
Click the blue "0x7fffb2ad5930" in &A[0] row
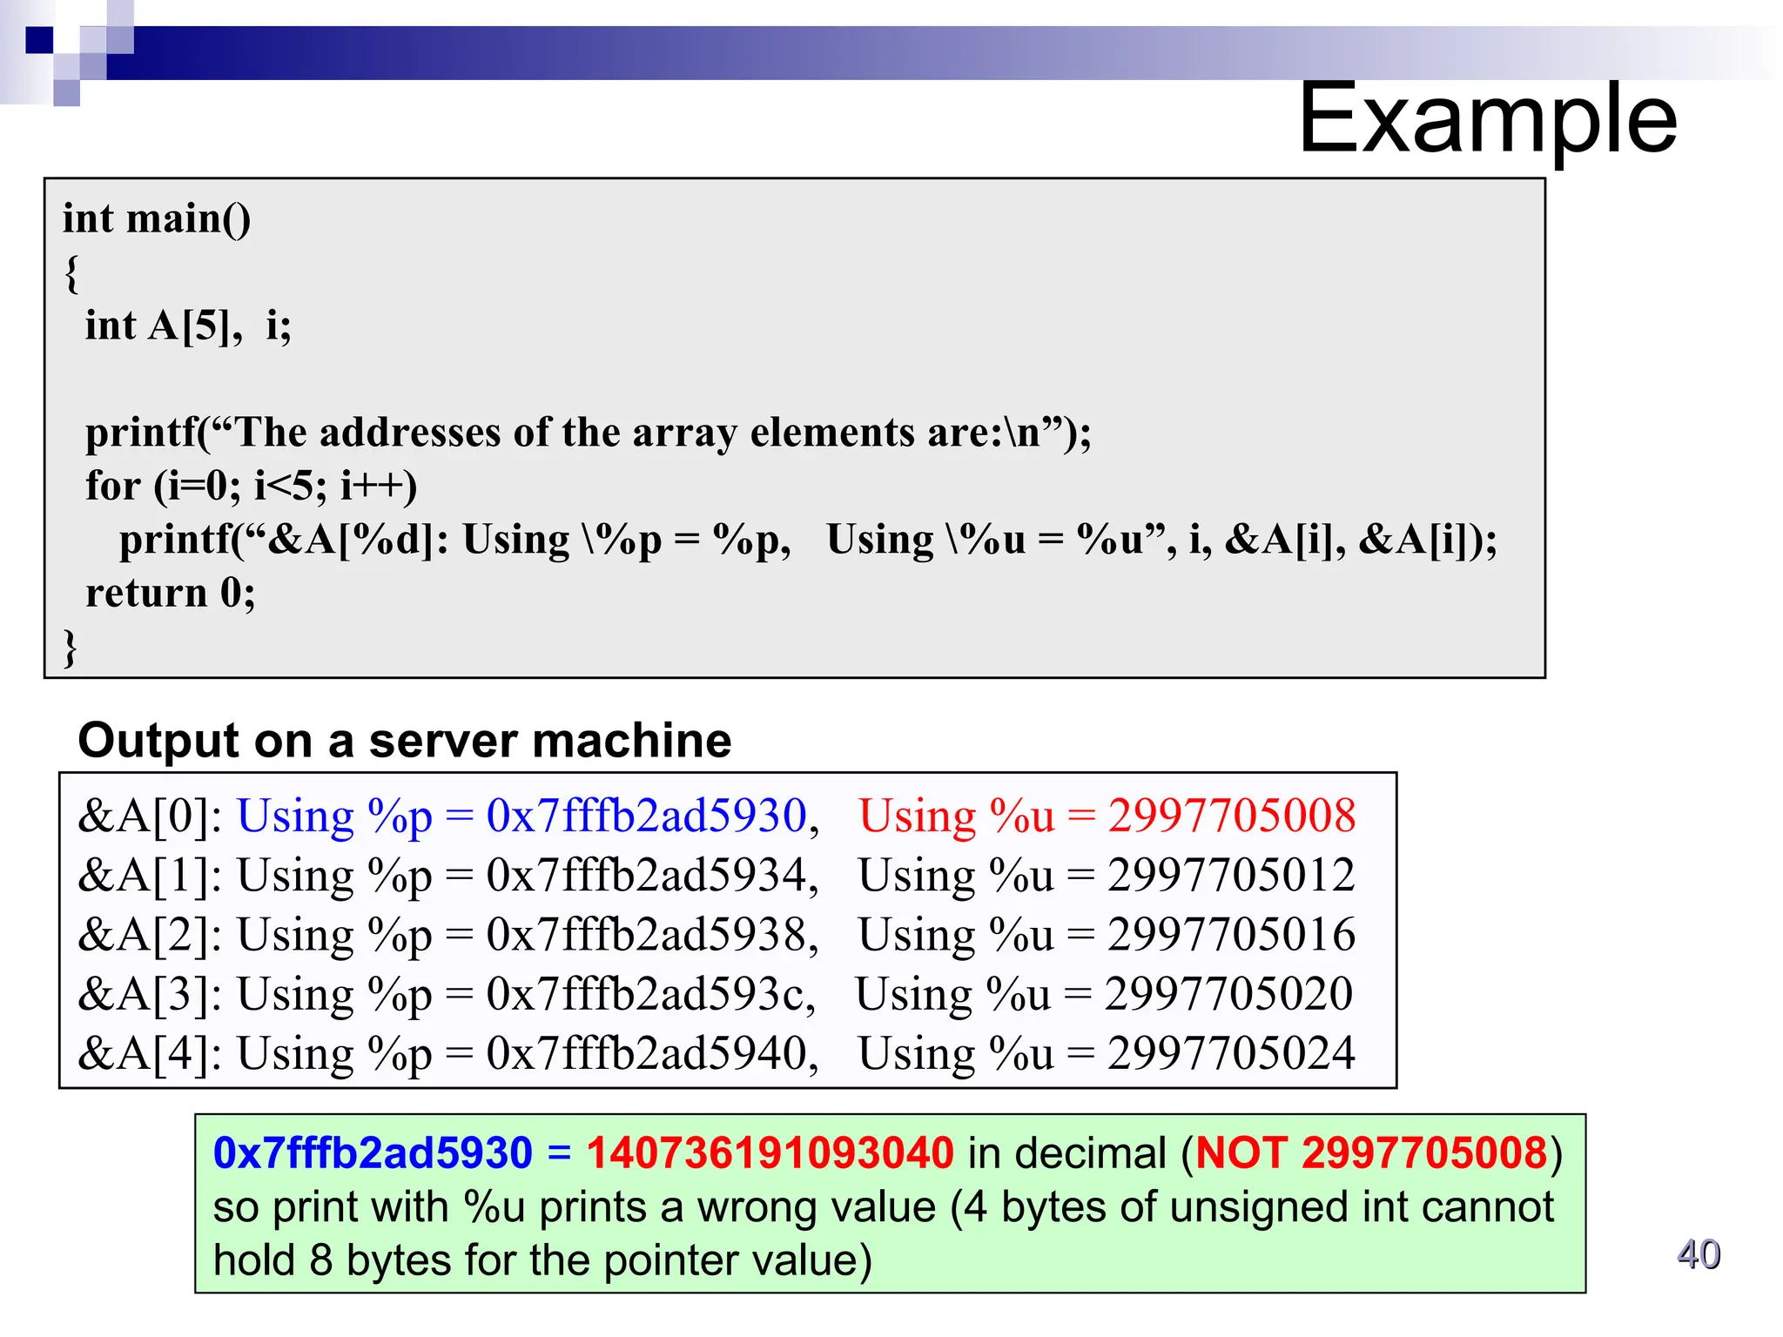647,816
